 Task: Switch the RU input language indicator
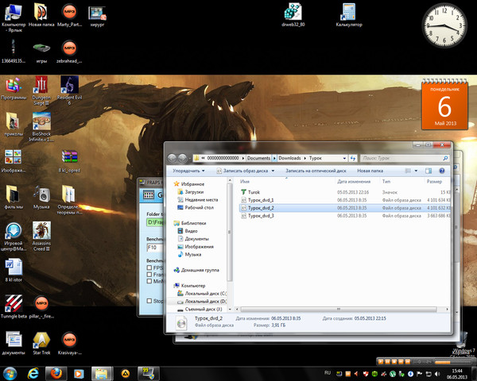click(328, 373)
